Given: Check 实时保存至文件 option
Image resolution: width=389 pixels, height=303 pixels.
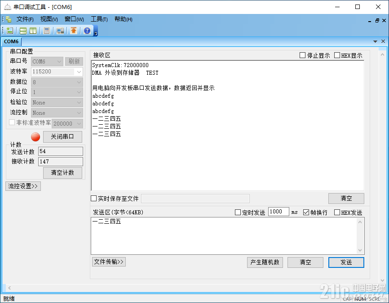Looking at the screenshot, I should (x=93, y=199).
